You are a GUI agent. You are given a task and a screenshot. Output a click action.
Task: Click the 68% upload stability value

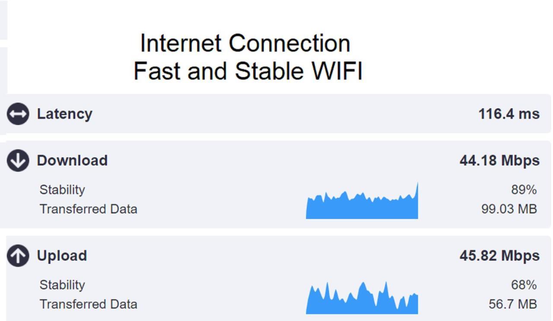524,285
